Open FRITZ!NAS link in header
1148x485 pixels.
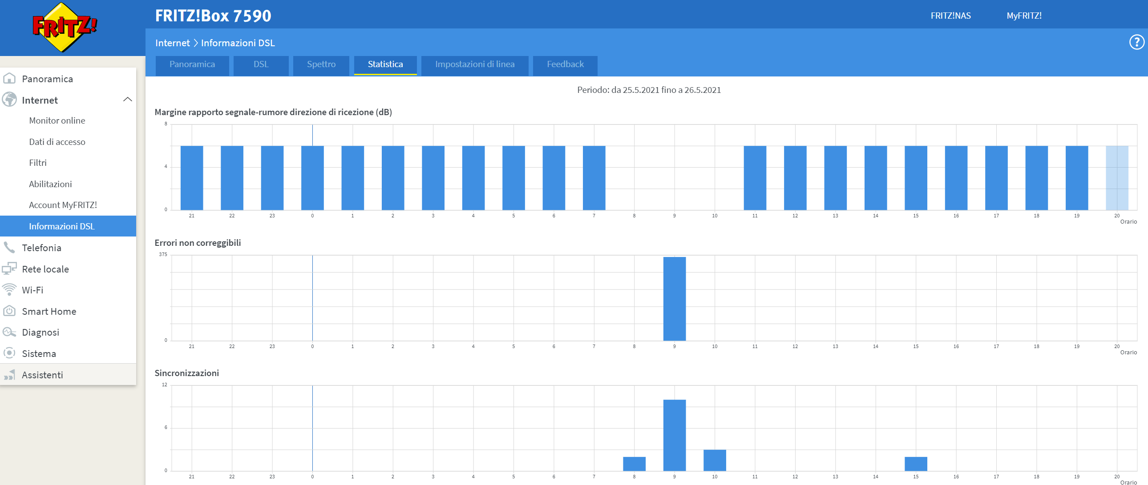[950, 16]
